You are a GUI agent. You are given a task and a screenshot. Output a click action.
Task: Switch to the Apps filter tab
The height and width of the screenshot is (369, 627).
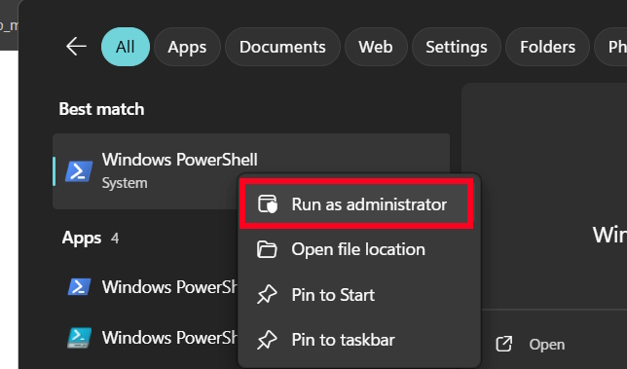pos(187,47)
